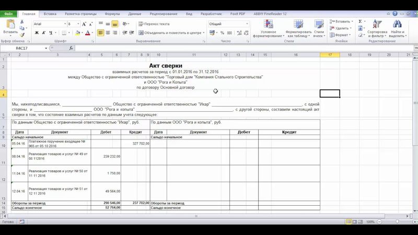This screenshot has width=418, height=235.
Task: Toggle italic К formatting
Action: click(x=44, y=32)
